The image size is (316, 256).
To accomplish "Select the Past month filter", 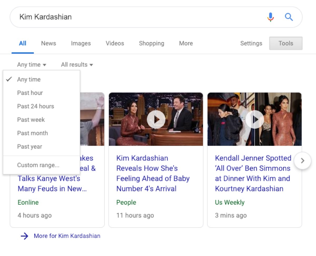I will click(32, 133).
